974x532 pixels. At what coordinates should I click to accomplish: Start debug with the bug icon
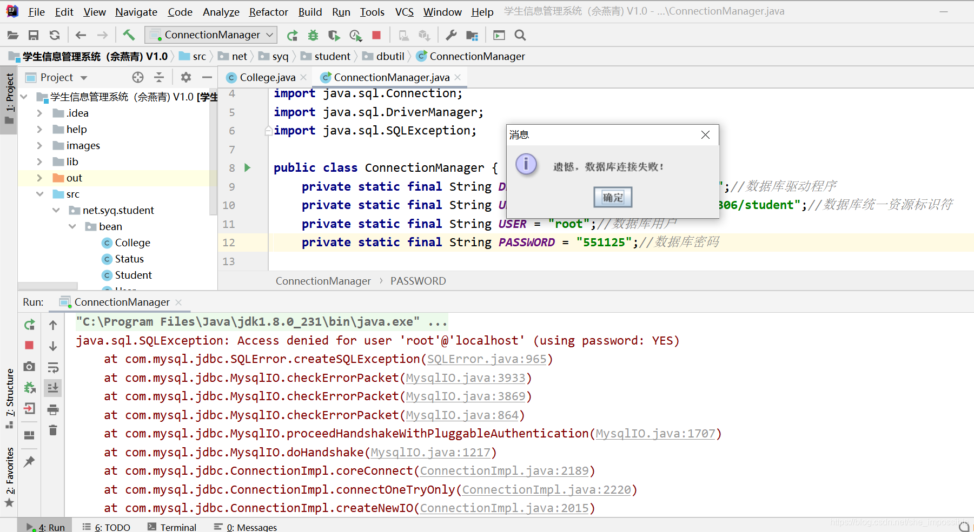point(313,35)
